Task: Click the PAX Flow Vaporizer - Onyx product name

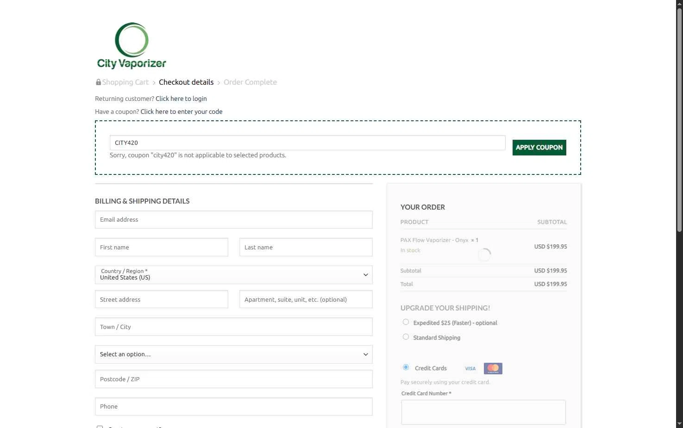Action: coord(434,240)
